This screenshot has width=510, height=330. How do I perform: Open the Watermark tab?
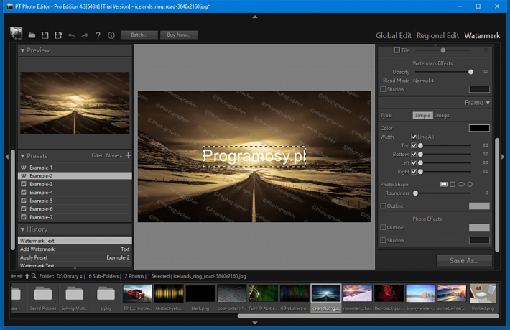(x=482, y=35)
